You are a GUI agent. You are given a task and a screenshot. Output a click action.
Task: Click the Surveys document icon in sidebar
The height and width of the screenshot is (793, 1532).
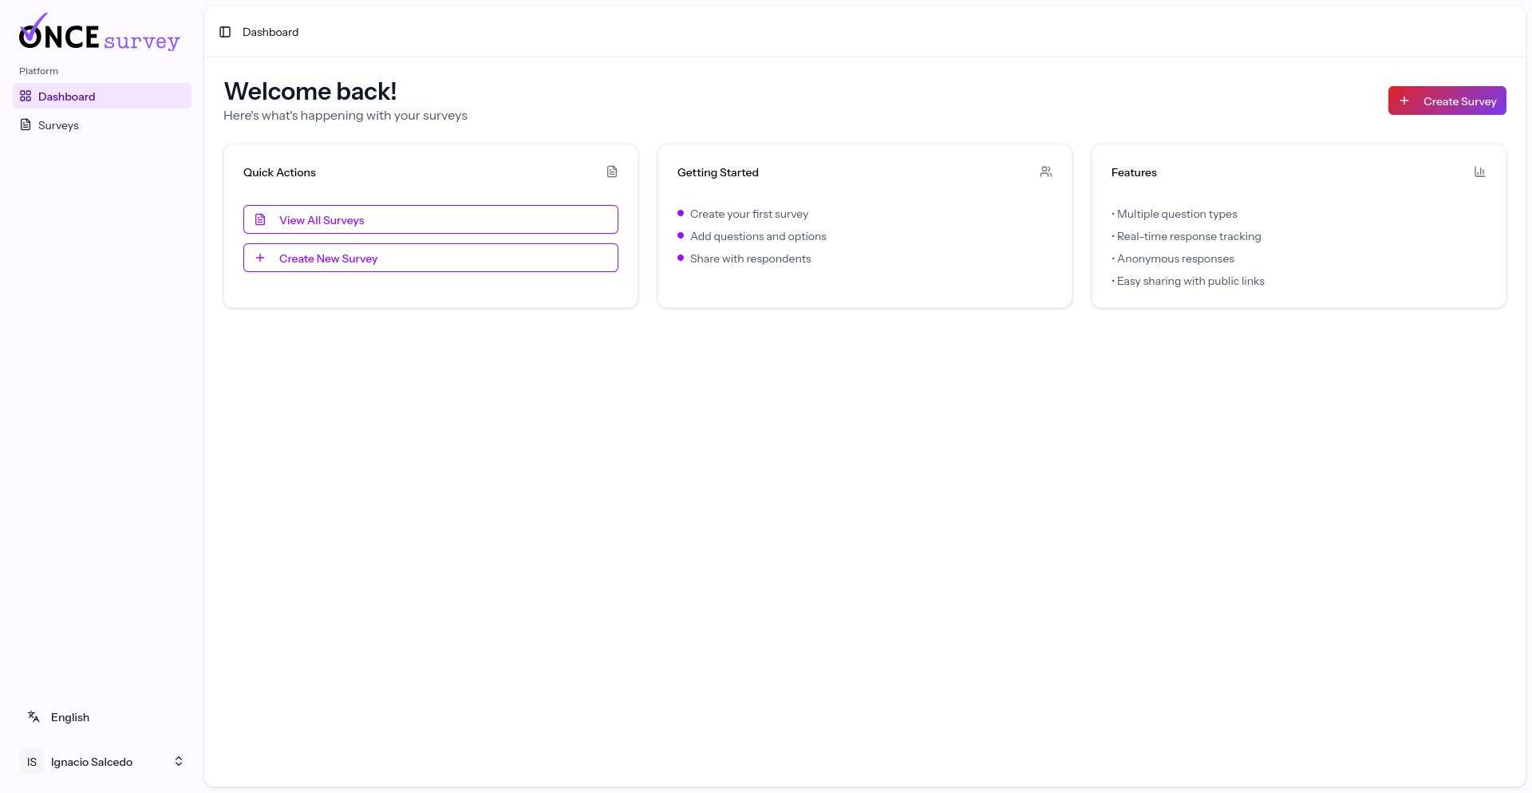point(26,124)
